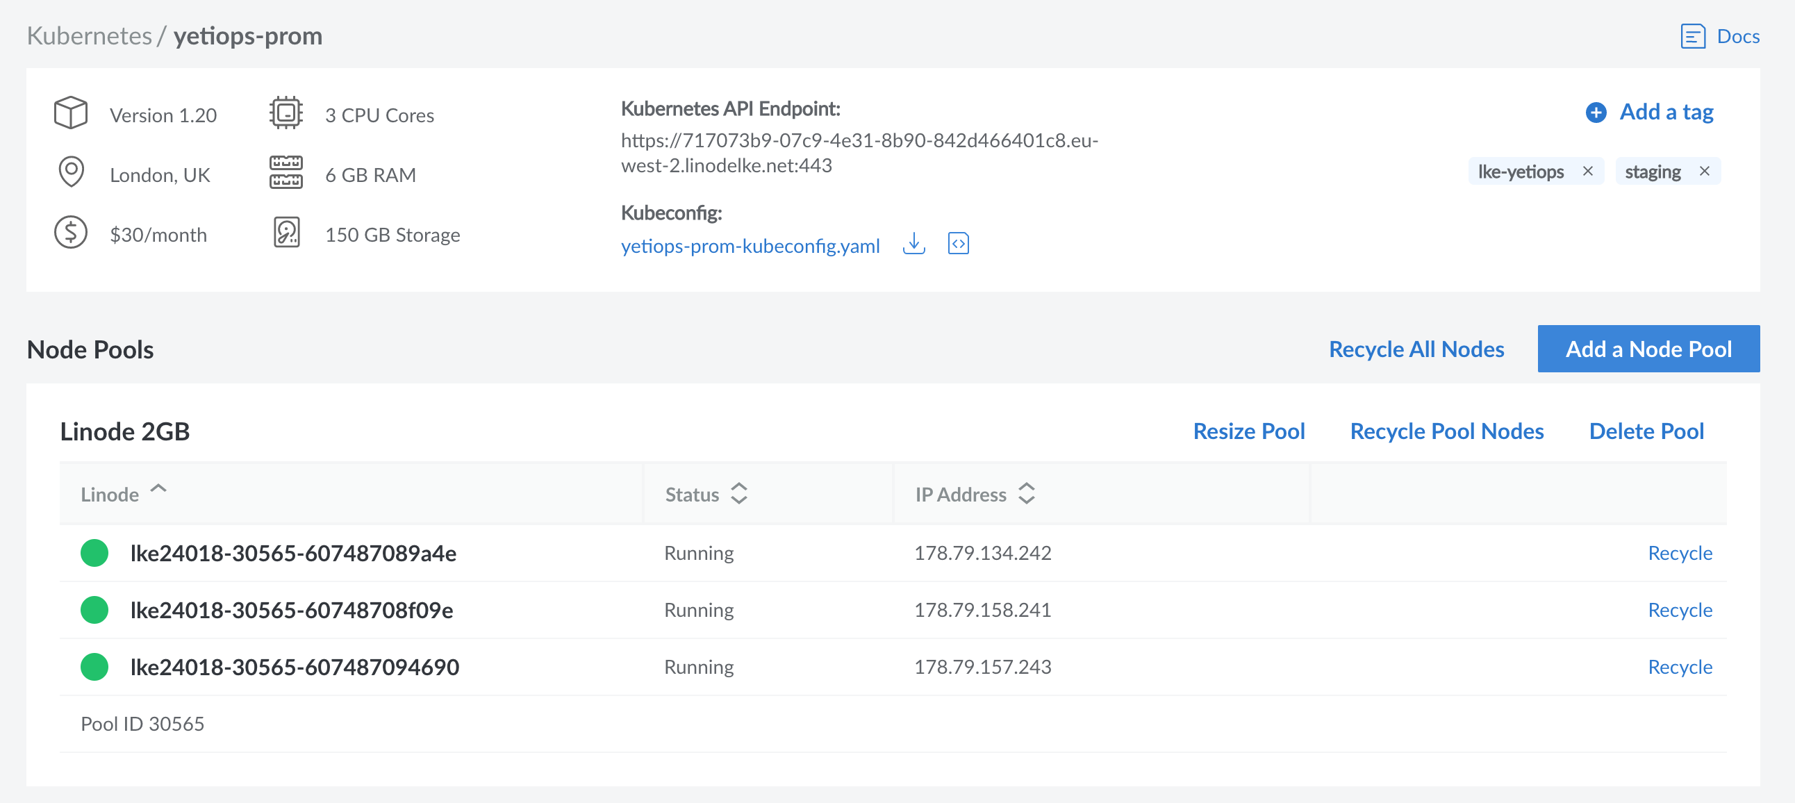This screenshot has height=803, width=1795.
Task: Open the view kubeconfig code icon
Action: click(x=959, y=243)
